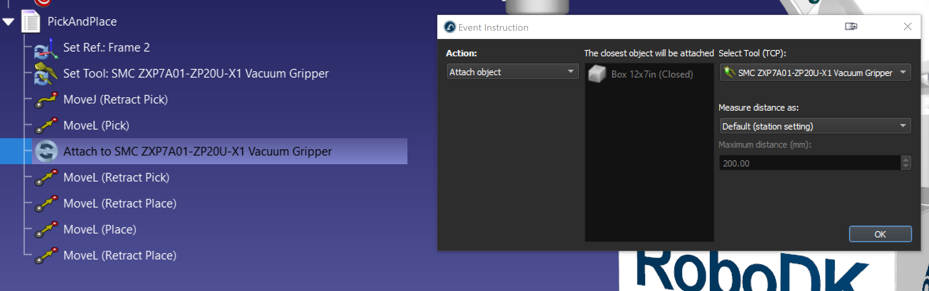Click the dialog dock/undock icon
Screen dimensions: 929x291
[x=851, y=26]
